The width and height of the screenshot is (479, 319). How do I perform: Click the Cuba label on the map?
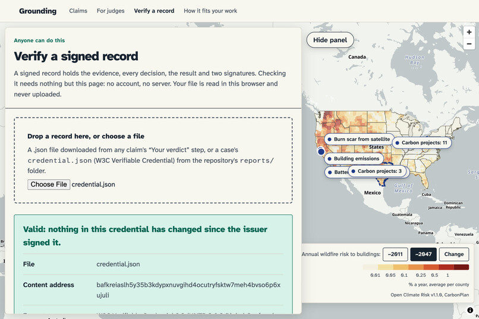(426, 194)
